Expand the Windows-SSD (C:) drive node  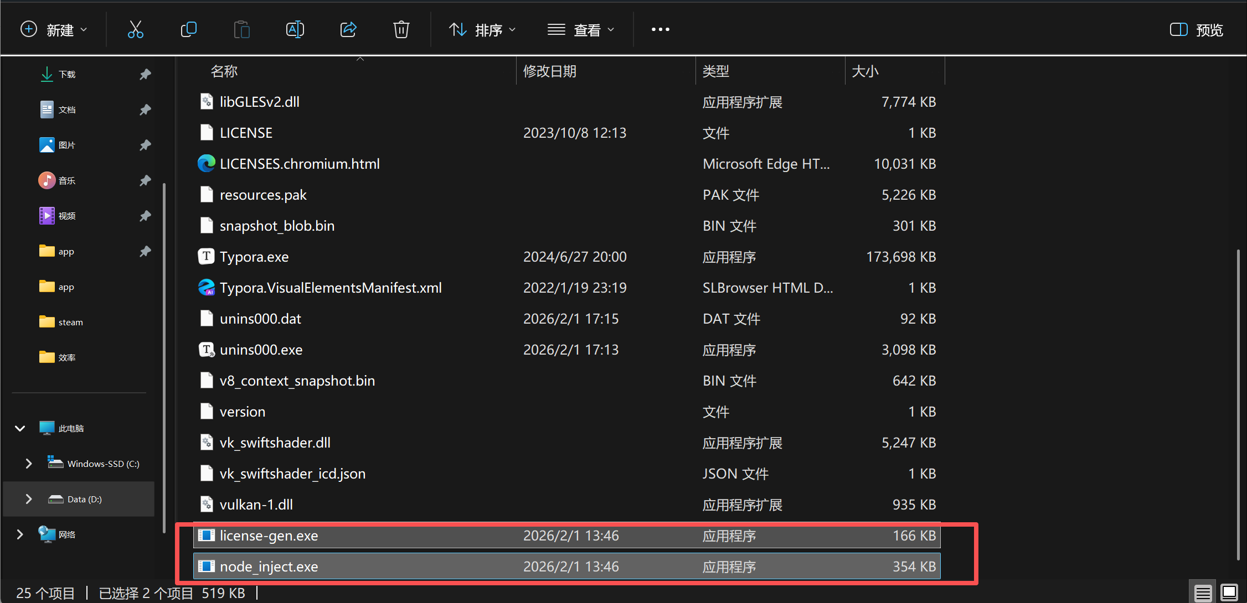tap(29, 464)
